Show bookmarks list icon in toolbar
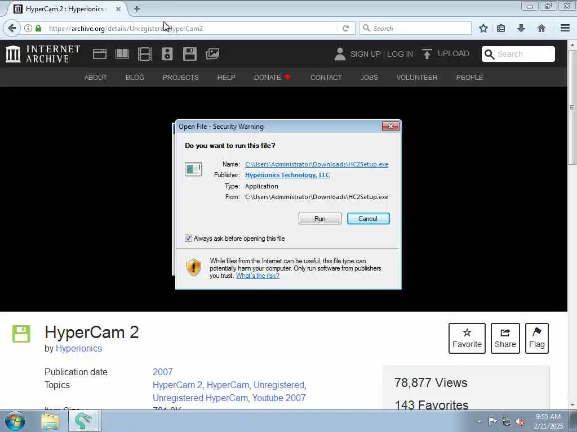 501,28
